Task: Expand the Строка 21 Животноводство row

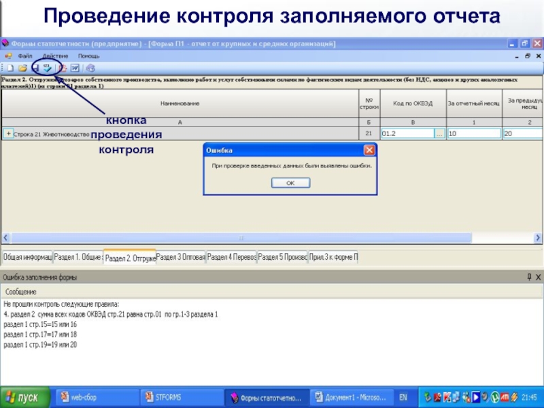Action: click(x=8, y=133)
